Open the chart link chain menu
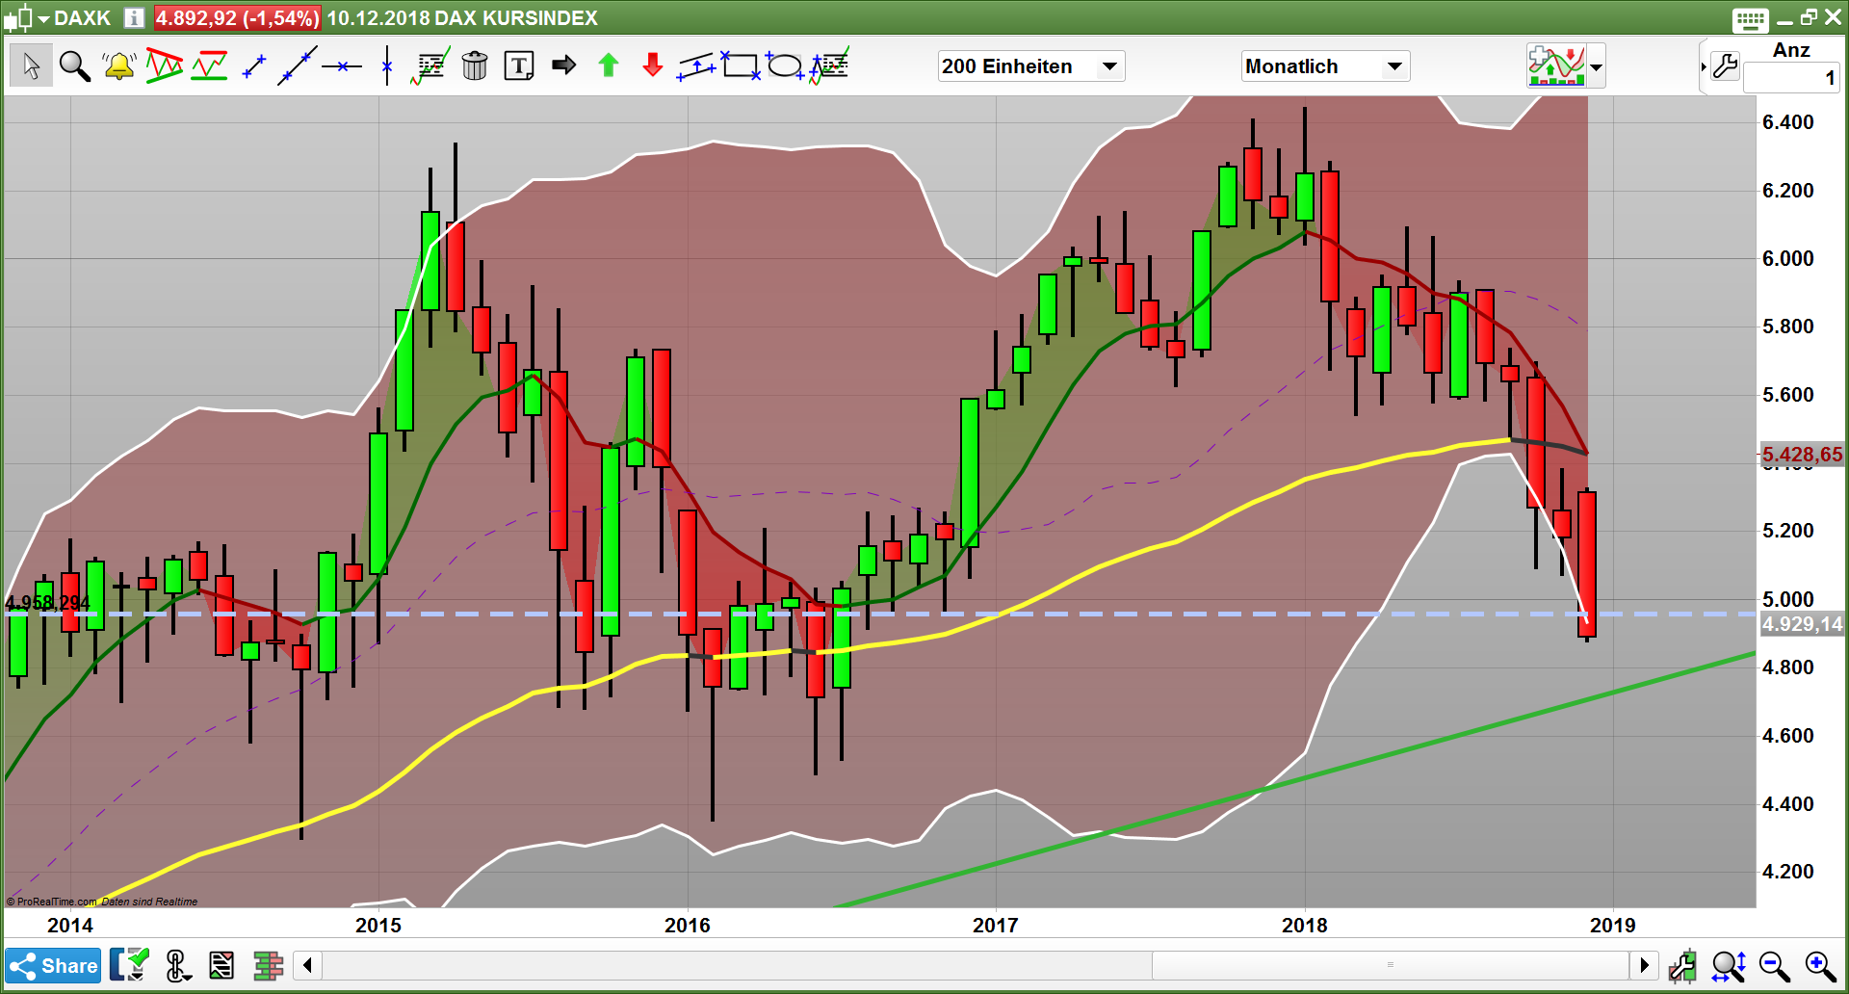The height and width of the screenshot is (994, 1849). (177, 965)
